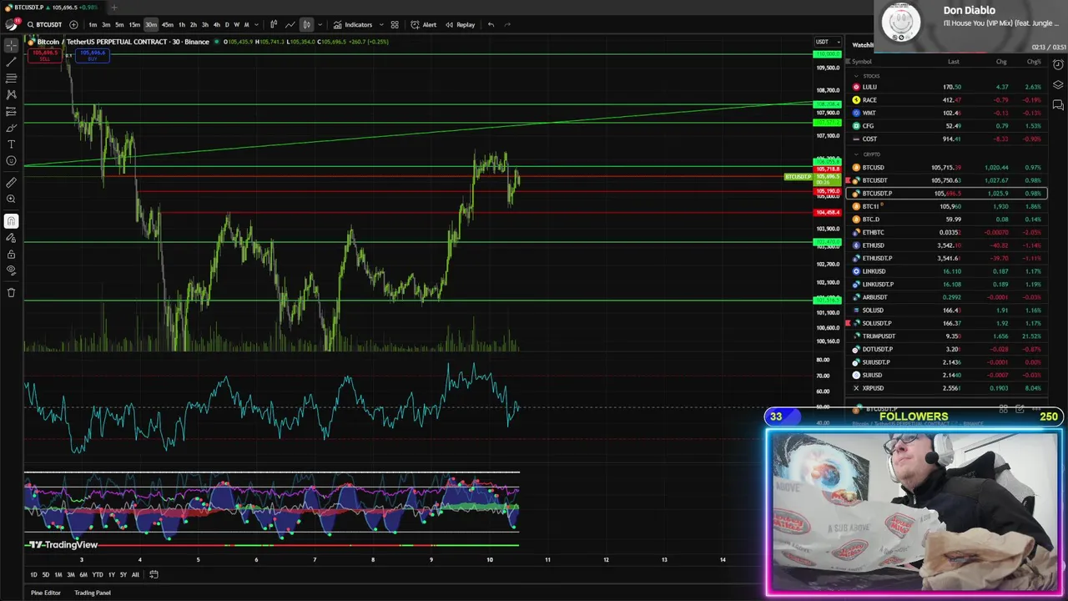Expand the favorite indicators dropdown arrow

pos(380,24)
